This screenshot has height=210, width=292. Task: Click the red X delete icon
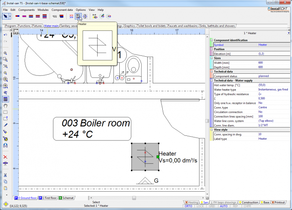pos(5,157)
